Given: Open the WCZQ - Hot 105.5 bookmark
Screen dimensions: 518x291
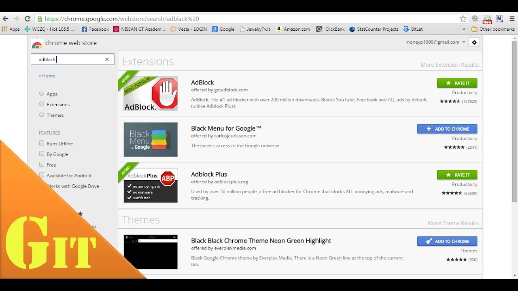Looking at the screenshot, I should 49,29.
